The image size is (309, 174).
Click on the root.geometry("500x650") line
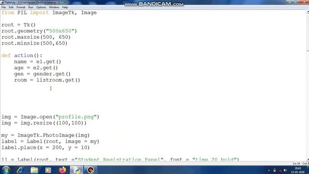coord(39,31)
